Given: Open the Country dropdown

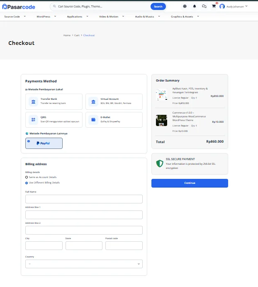Looking at the screenshot, I should pos(84,264).
